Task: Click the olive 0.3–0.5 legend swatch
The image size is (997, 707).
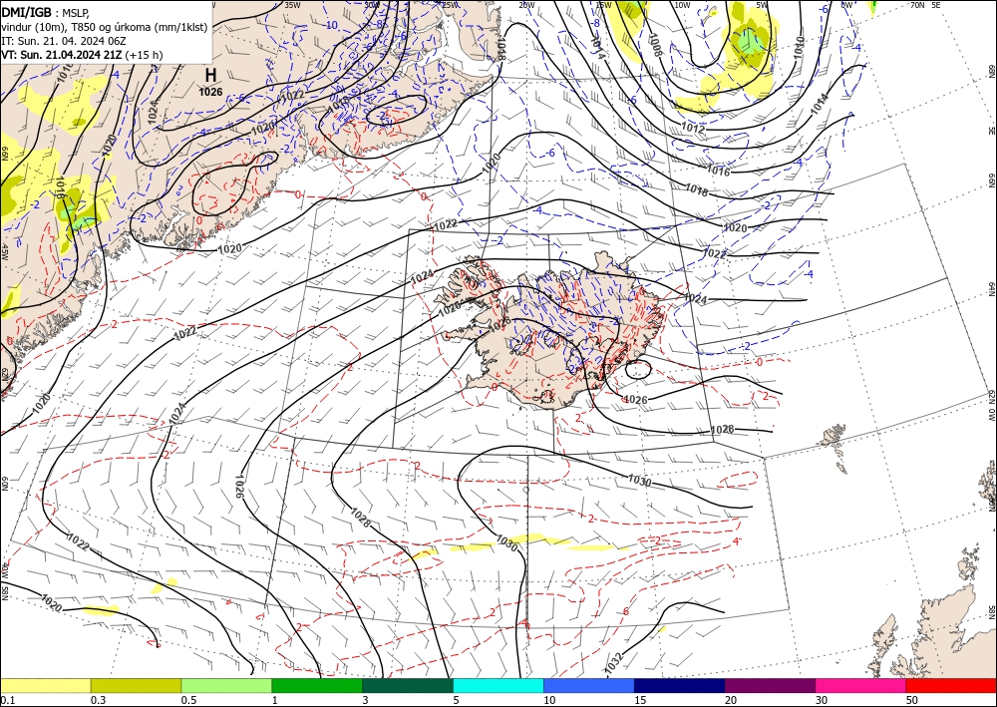Action: tap(136, 685)
